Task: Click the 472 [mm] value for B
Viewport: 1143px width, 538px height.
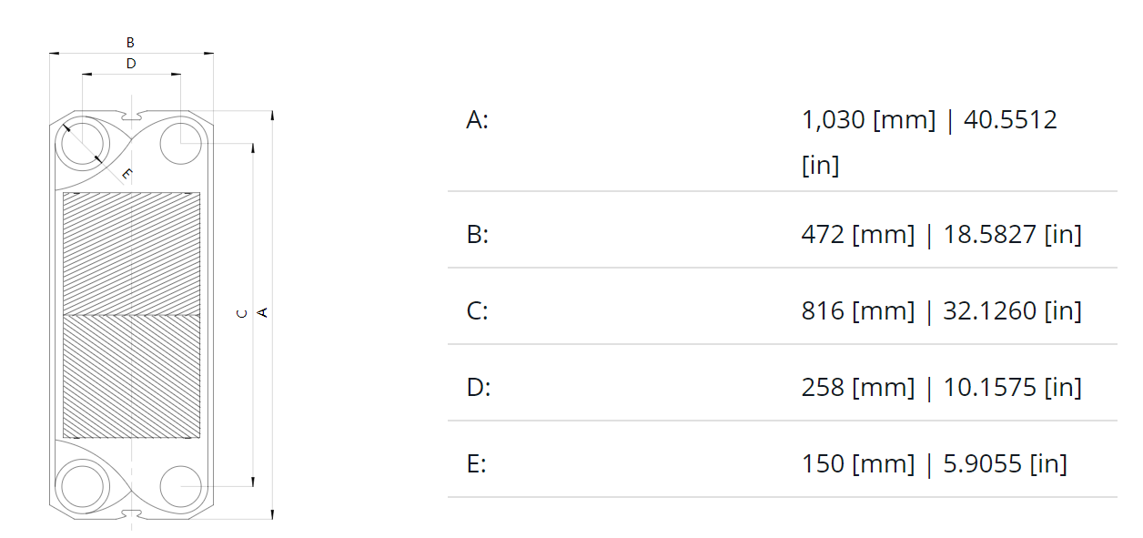Action: [858, 235]
